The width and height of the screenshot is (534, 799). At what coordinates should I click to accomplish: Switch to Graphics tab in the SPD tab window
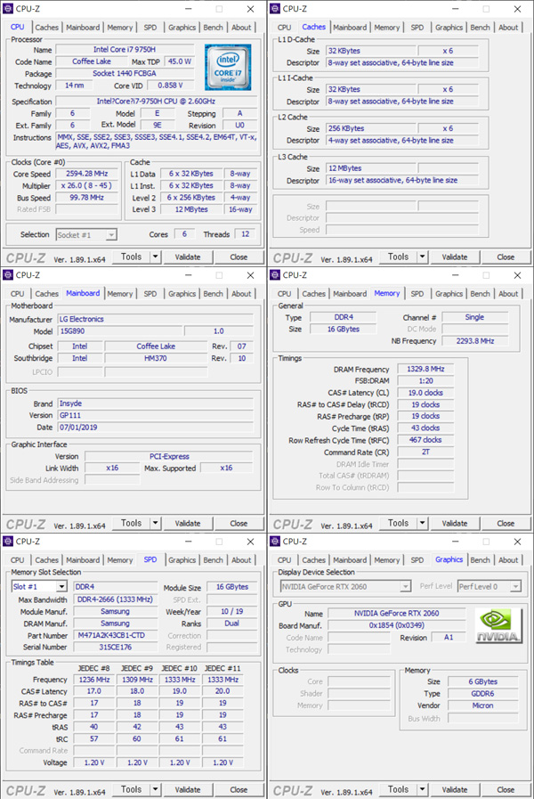click(182, 560)
